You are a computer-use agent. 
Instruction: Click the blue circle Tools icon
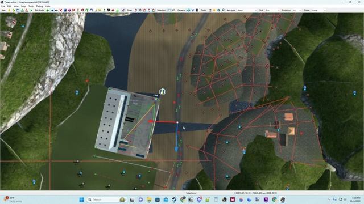pyautogui.click(x=218, y=10)
